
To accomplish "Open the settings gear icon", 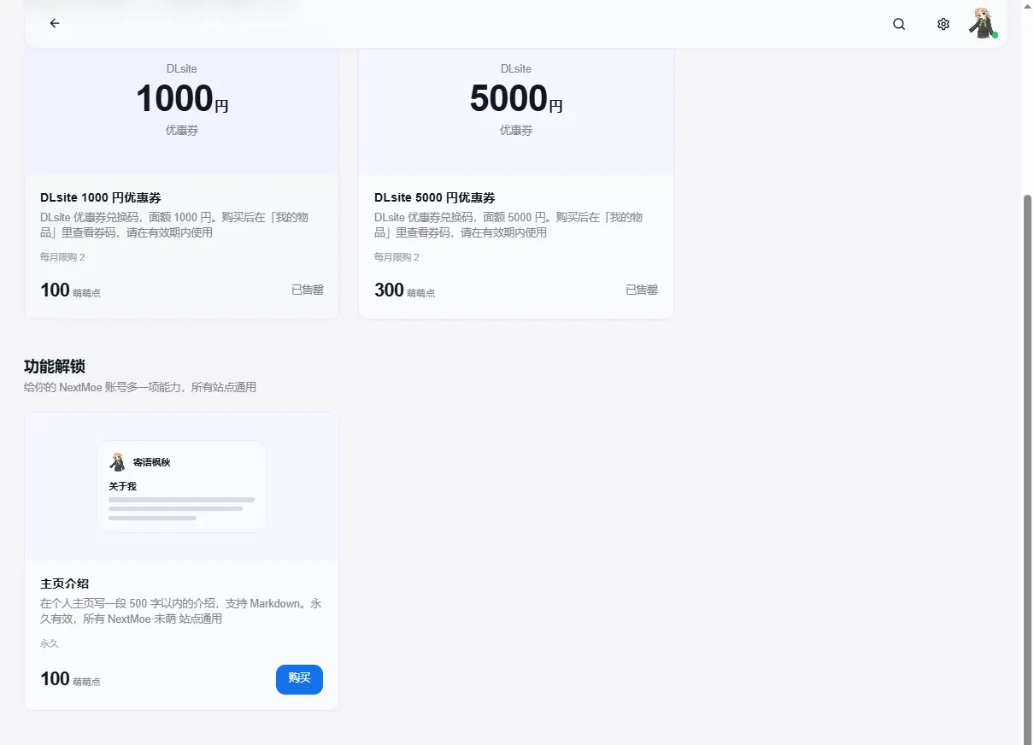I will 943,24.
